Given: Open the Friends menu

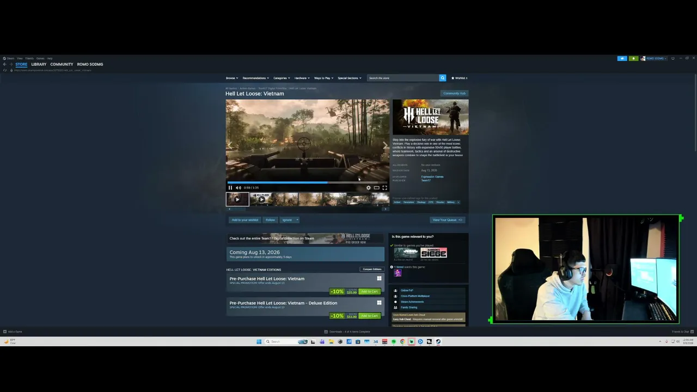Looking at the screenshot, I should pos(29,58).
